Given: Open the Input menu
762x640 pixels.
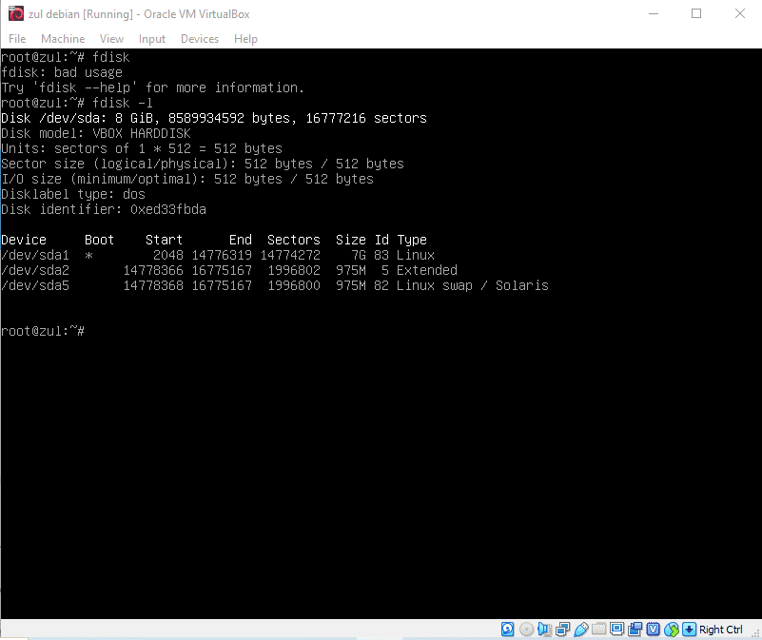Looking at the screenshot, I should click(151, 39).
